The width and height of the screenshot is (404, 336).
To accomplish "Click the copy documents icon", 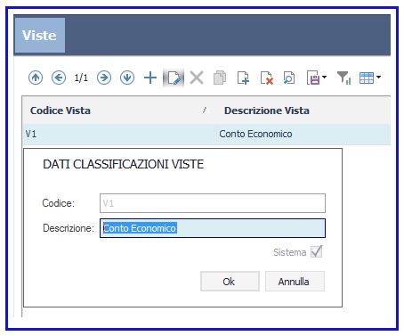I will tap(220, 78).
